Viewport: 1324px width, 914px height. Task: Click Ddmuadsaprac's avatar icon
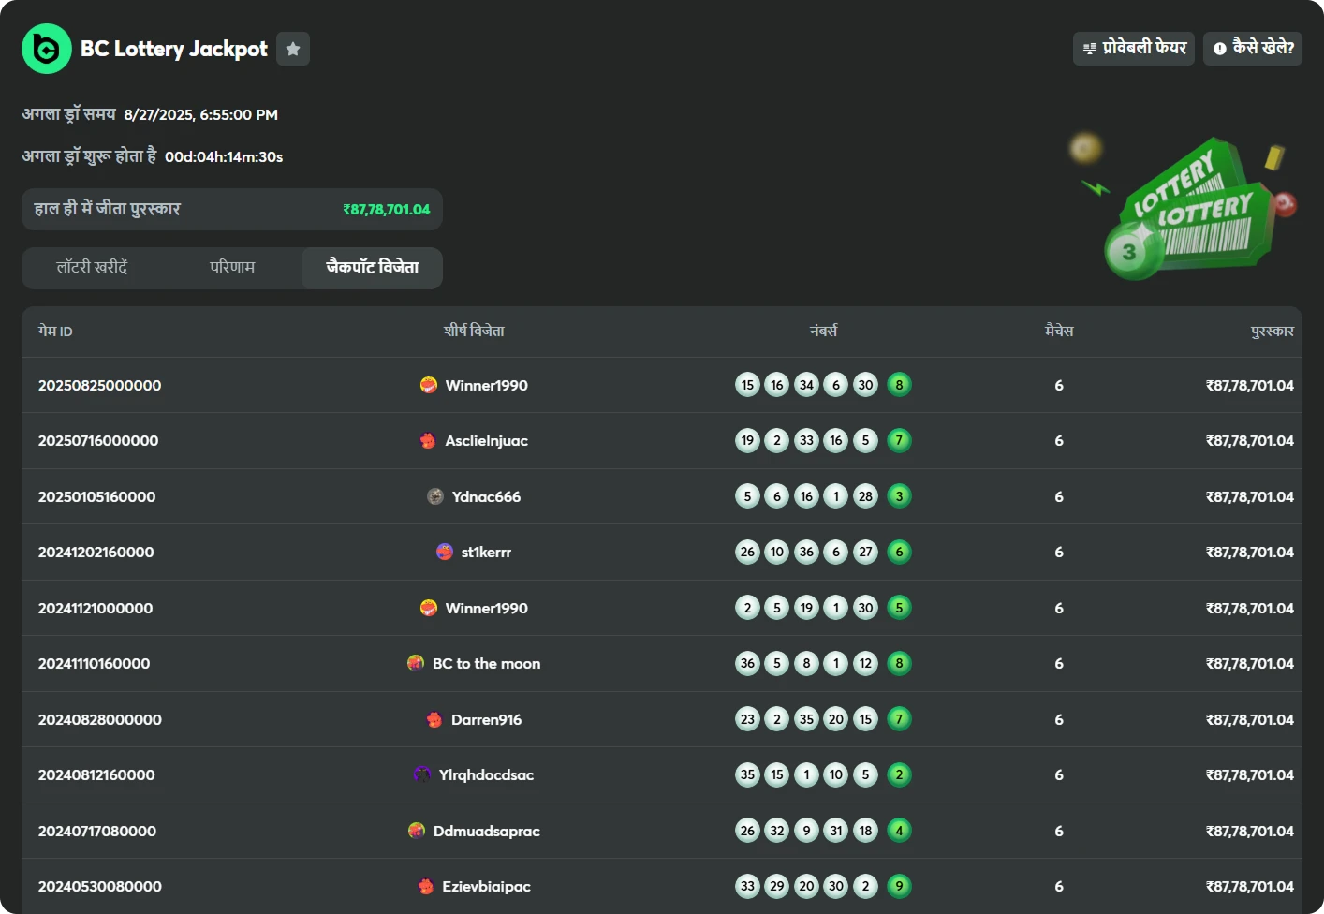[417, 831]
